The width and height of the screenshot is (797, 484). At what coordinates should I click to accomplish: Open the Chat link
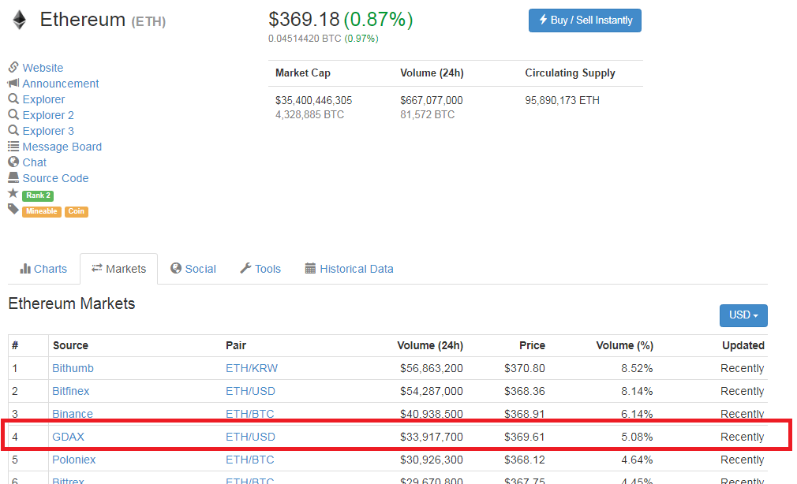[35, 162]
